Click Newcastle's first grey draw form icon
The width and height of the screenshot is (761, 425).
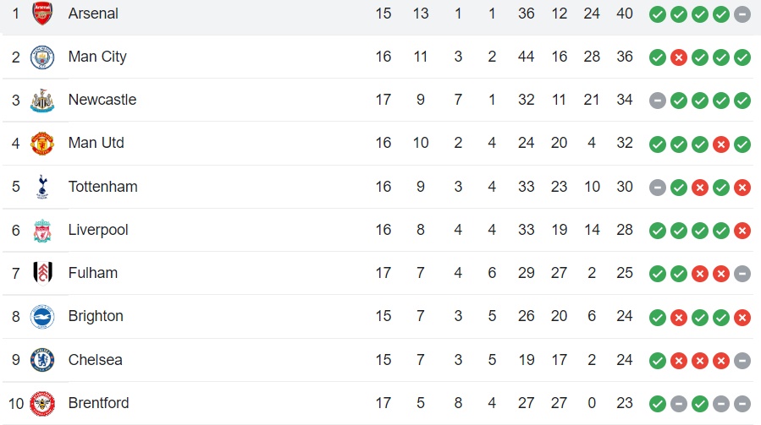tap(657, 101)
